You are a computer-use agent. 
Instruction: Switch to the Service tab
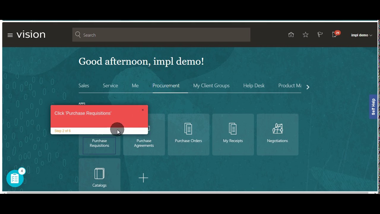click(x=110, y=86)
